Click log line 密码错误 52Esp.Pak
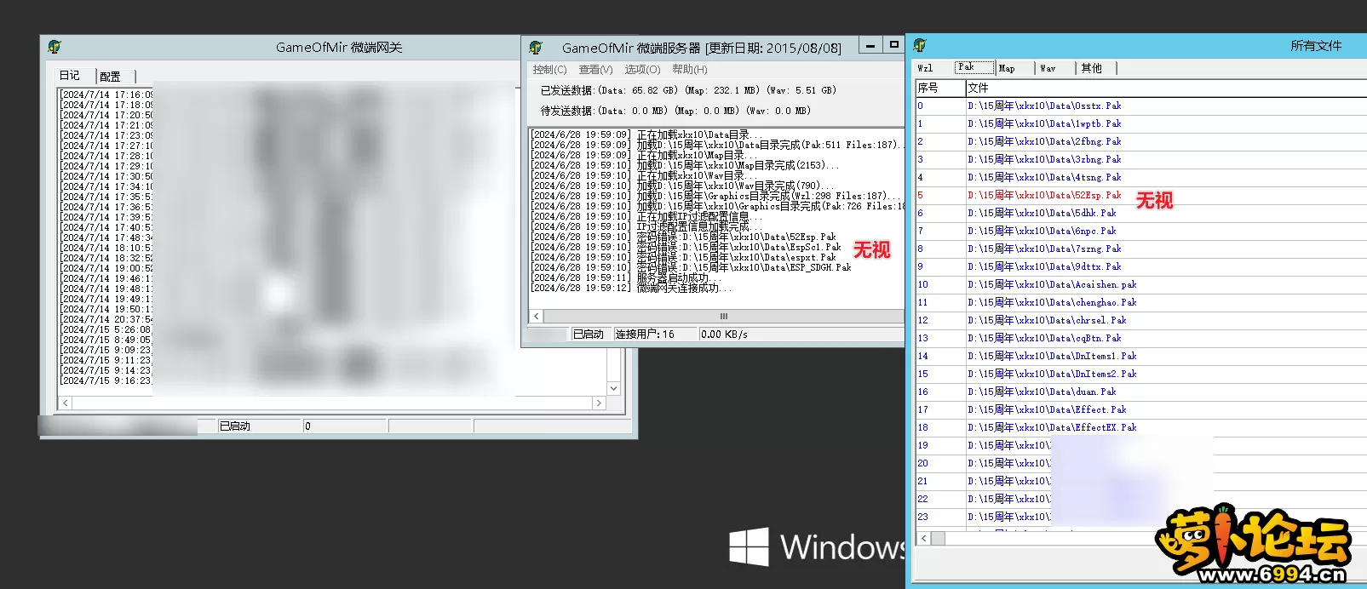 684,237
